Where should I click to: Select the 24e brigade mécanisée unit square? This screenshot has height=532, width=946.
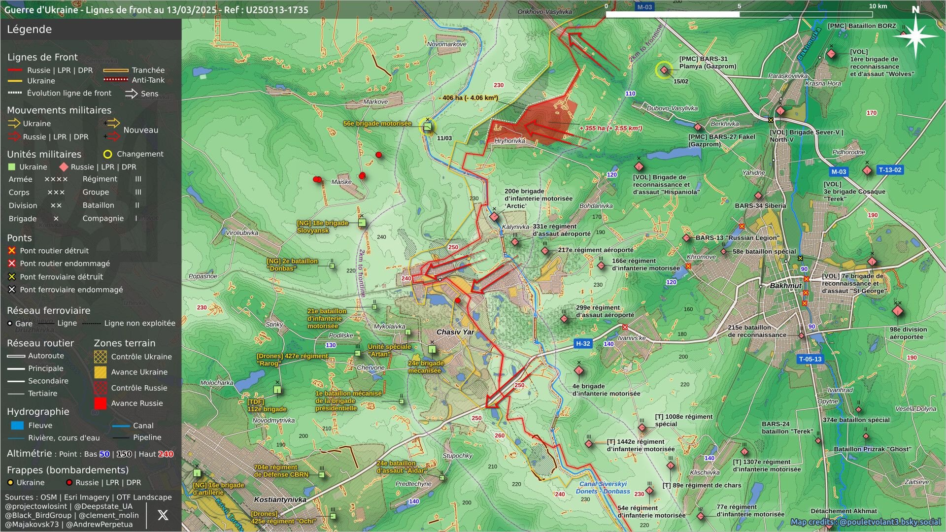[432, 349]
